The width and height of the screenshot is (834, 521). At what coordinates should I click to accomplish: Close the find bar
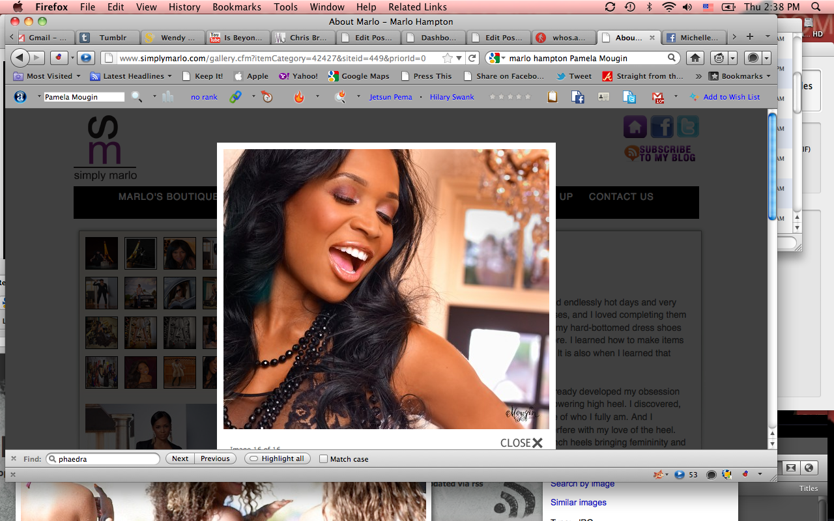pos(14,458)
